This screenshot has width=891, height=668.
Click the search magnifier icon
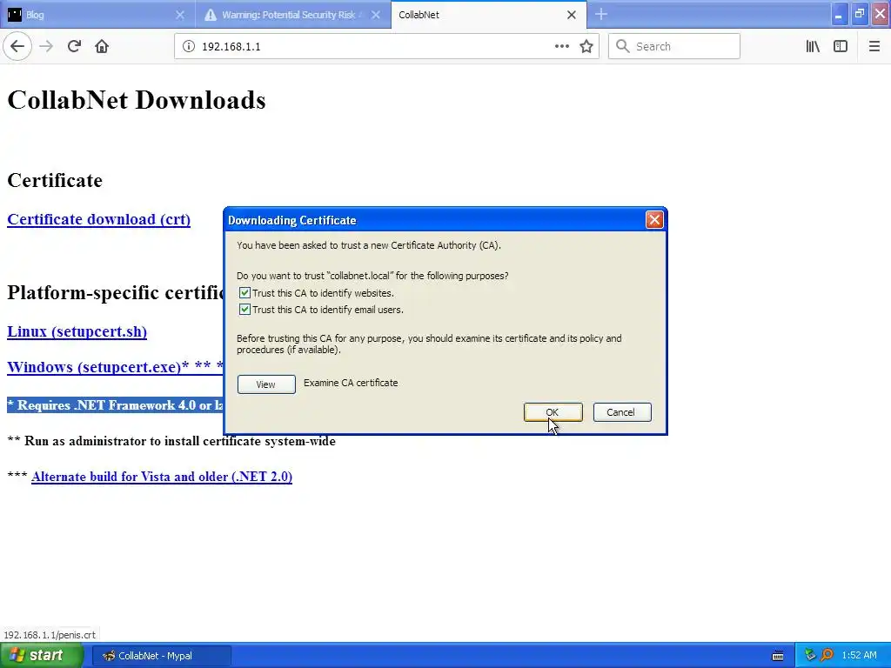pyautogui.click(x=623, y=46)
